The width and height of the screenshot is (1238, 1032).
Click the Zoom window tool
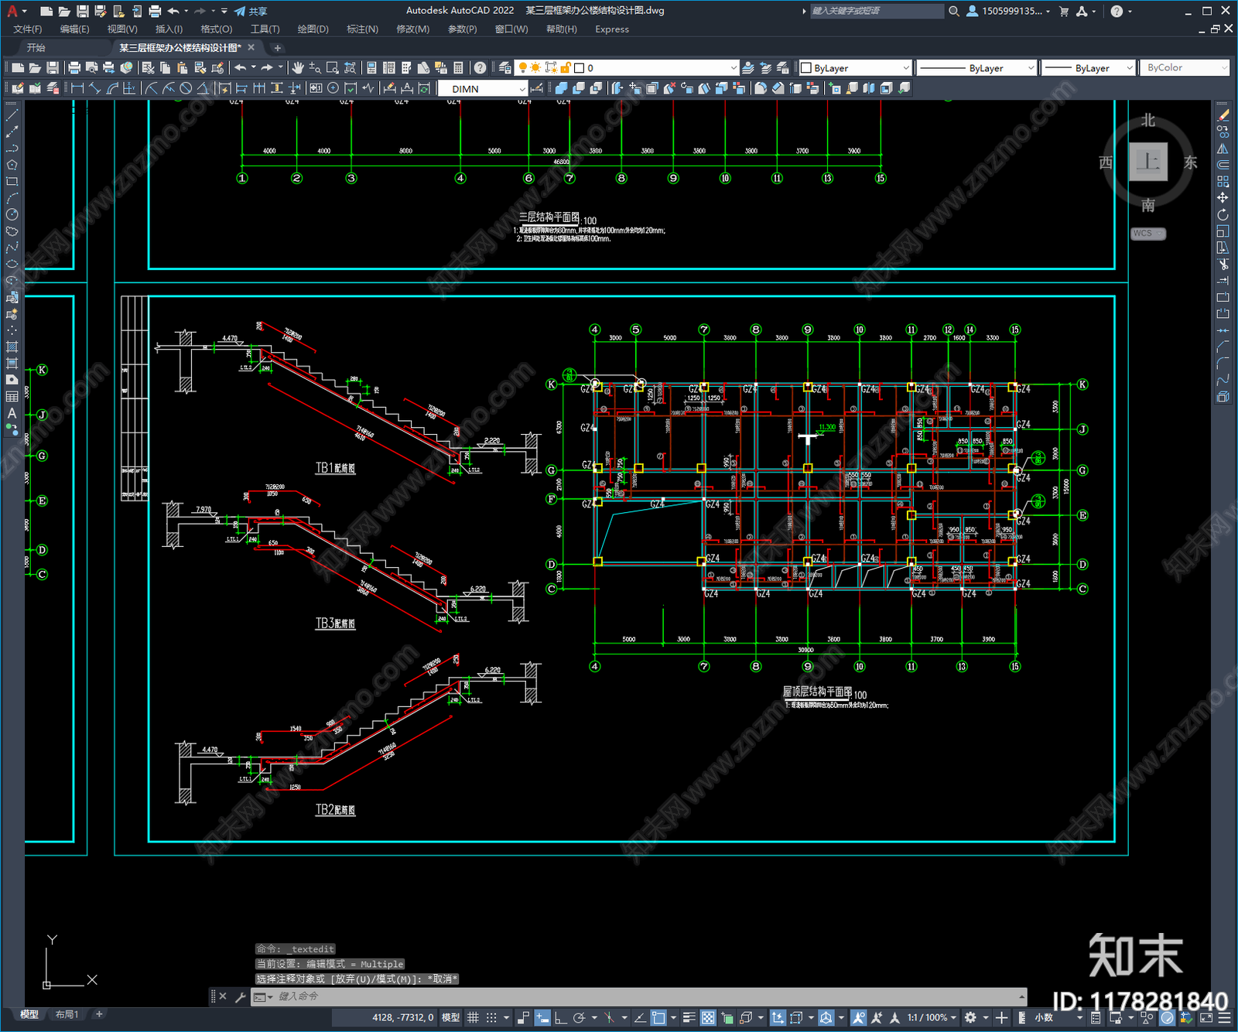[x=333, y=68]
